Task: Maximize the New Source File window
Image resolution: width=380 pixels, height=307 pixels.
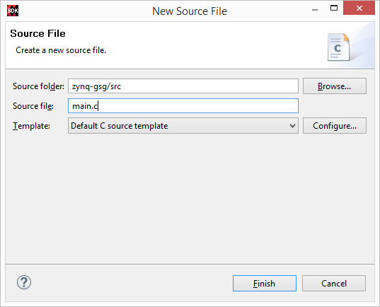Action: point(334,8)
